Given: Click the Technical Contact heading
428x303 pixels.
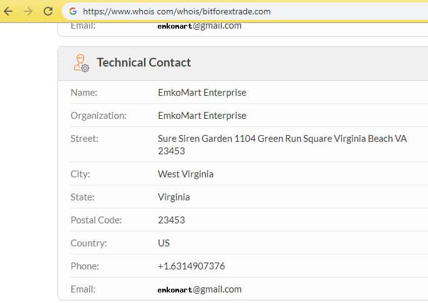Looking at the screenshot, I should tap(143, 62).
